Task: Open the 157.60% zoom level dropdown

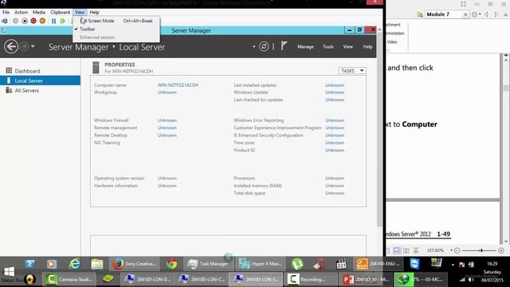Action: [452, 250]
